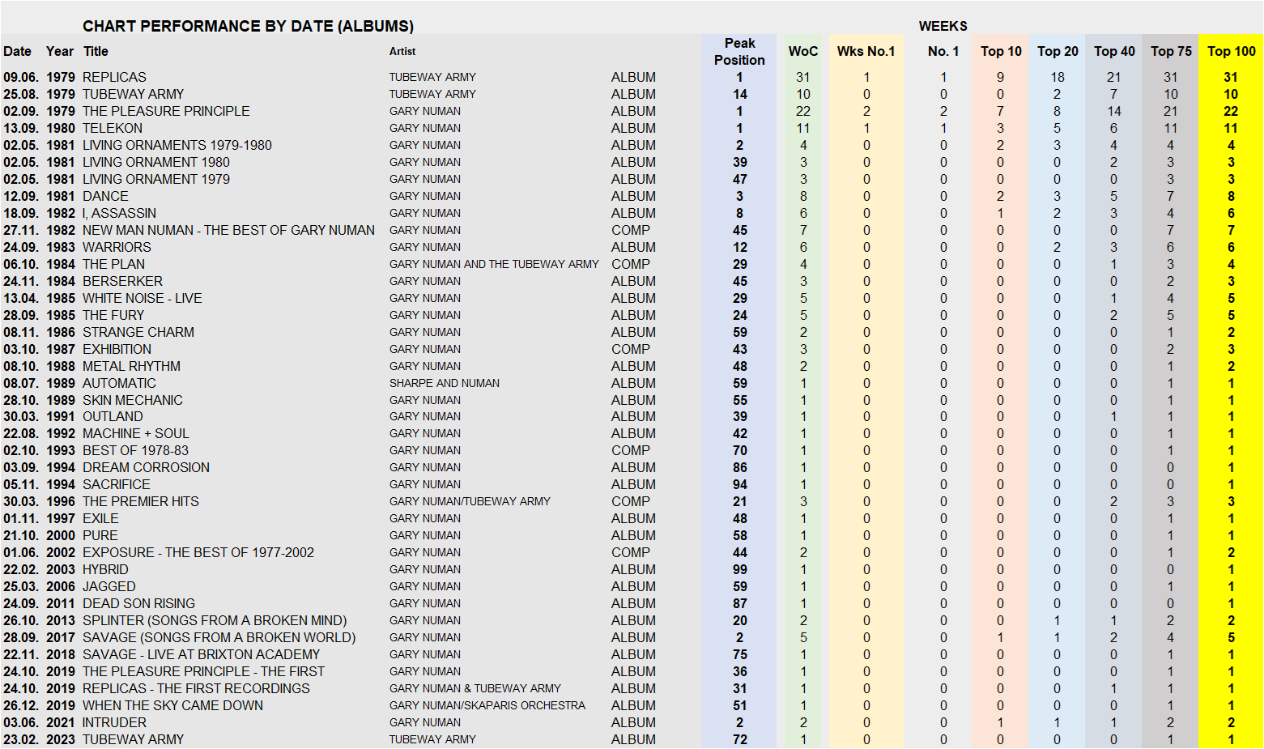The image size is (1264, 749).
Task: Click the Peak Position column header
Action: click(x=738, y=51)
